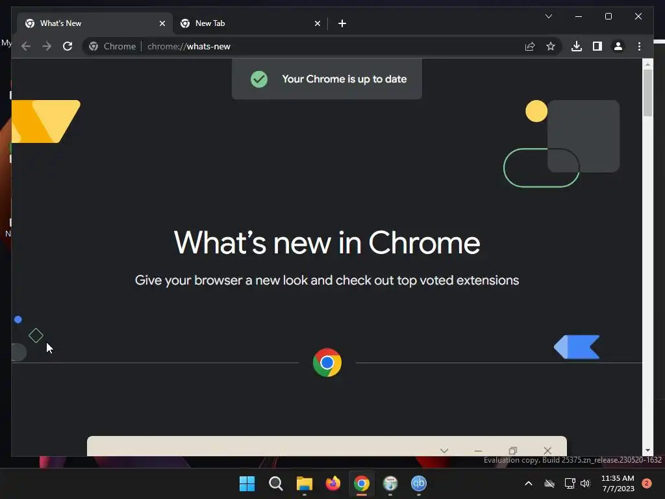Screen dimensions: 665x499
Task: Open the Windows Start menu
Action: tap(247, 483)
